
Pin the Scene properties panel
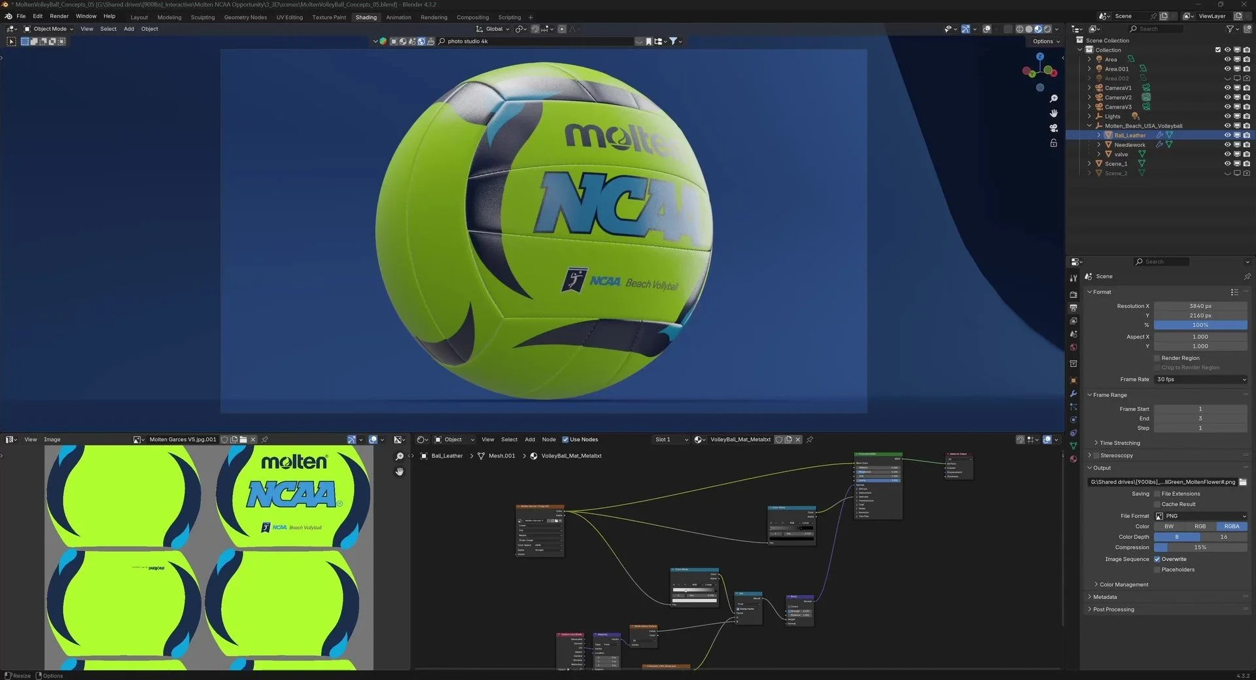pyautogui.click(x=1247, y=277)
